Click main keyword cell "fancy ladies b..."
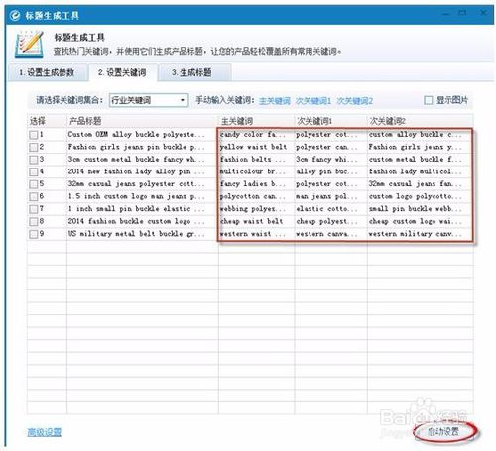This screenshot has height=451, width=496. (x=253, y=184)
